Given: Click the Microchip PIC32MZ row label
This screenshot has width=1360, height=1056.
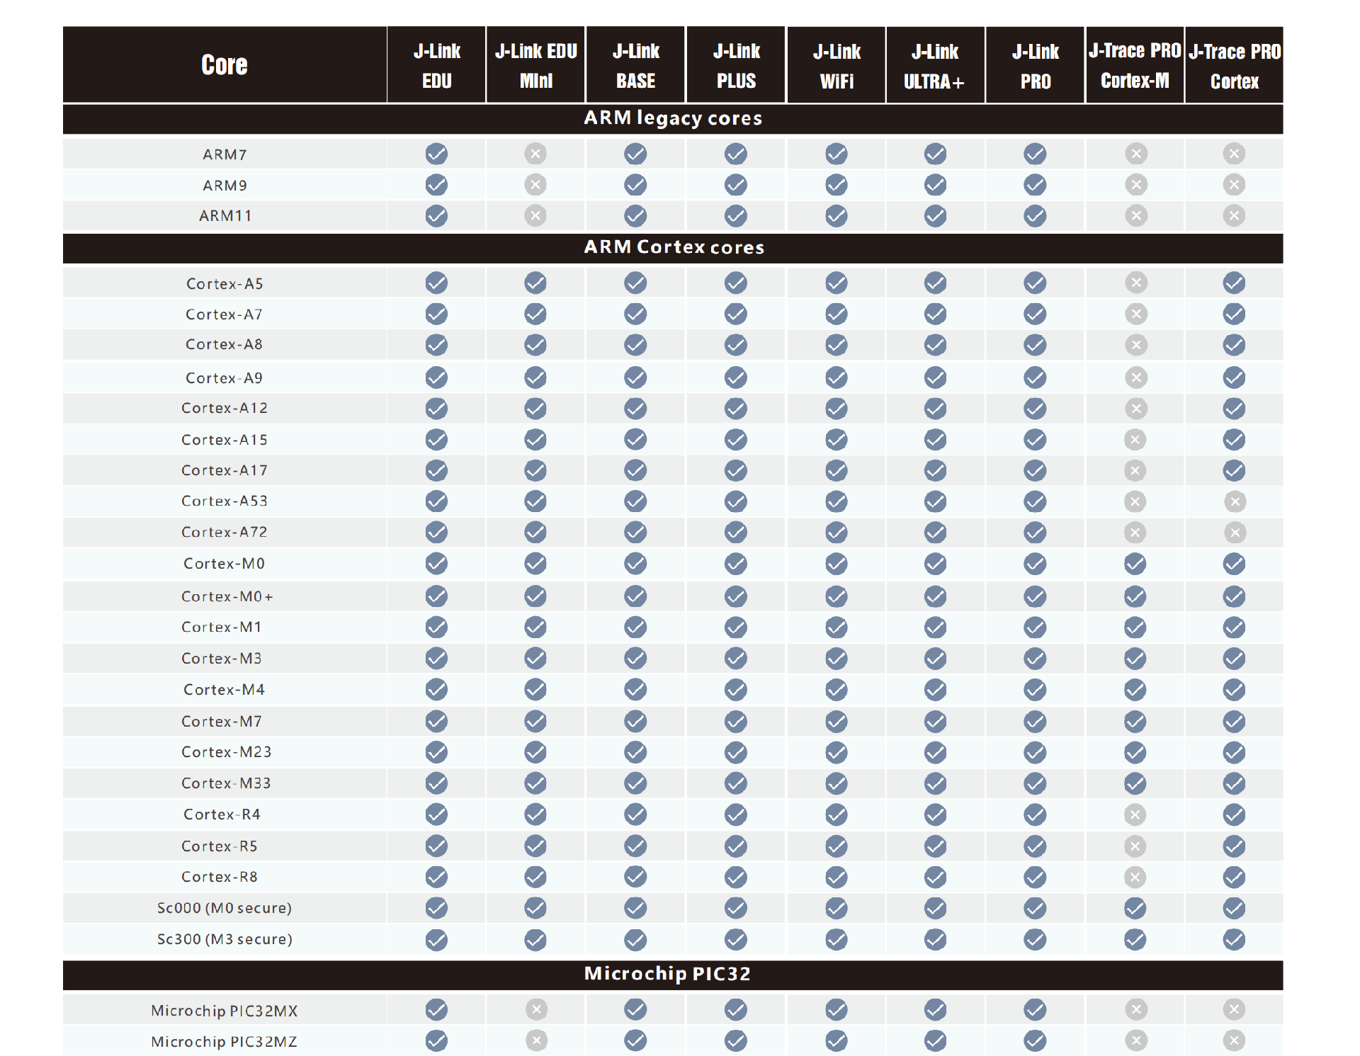Looking at the screenshot, I should [224, 1042].
